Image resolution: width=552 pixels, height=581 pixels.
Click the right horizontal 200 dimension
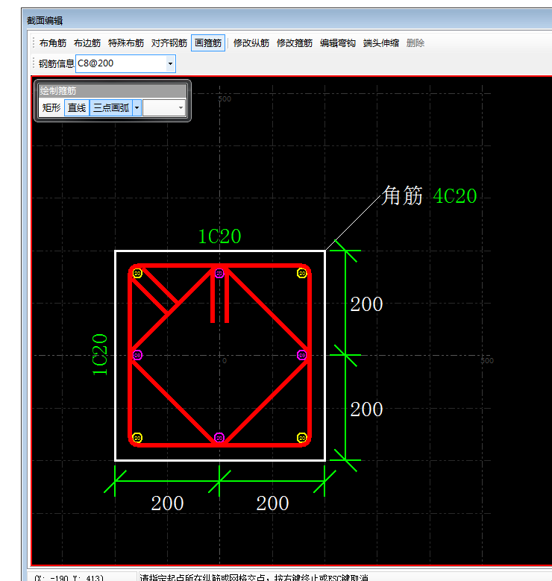click(x=272, y=503)
